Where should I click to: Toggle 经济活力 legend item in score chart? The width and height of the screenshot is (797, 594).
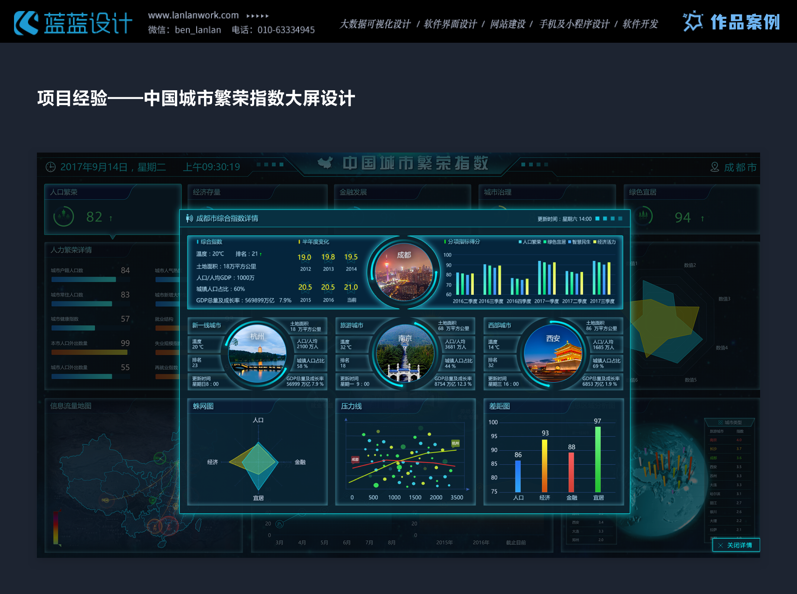(604, 242)
